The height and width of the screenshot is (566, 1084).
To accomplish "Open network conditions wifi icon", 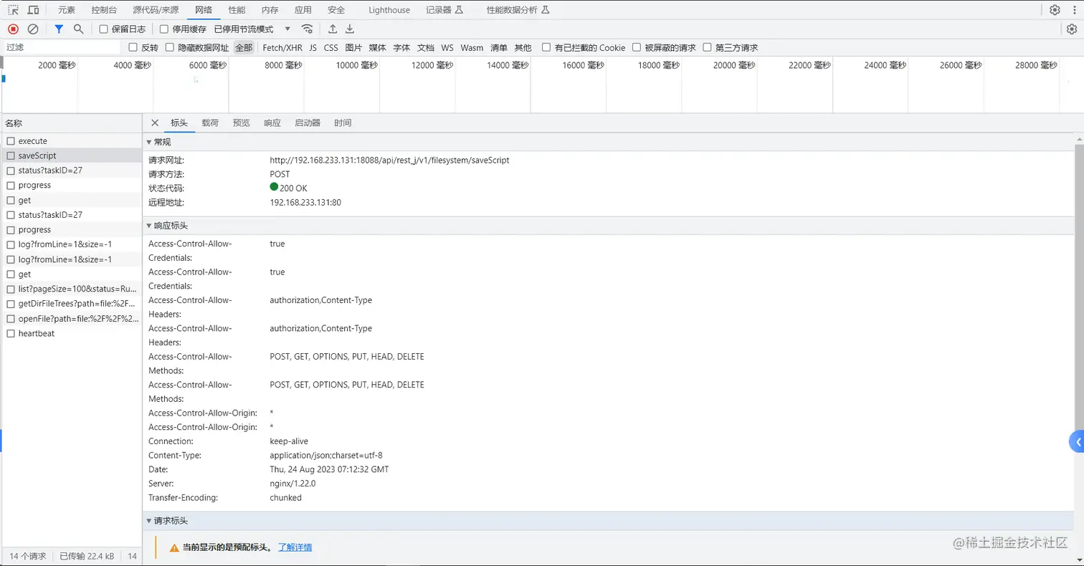I will pos(307,29).
